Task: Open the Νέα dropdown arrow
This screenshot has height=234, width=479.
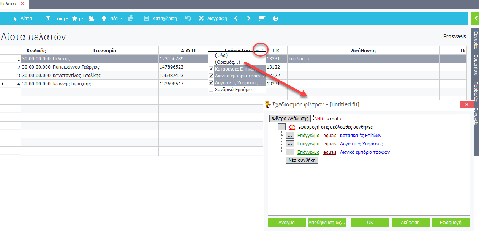Action: (122, 18)
